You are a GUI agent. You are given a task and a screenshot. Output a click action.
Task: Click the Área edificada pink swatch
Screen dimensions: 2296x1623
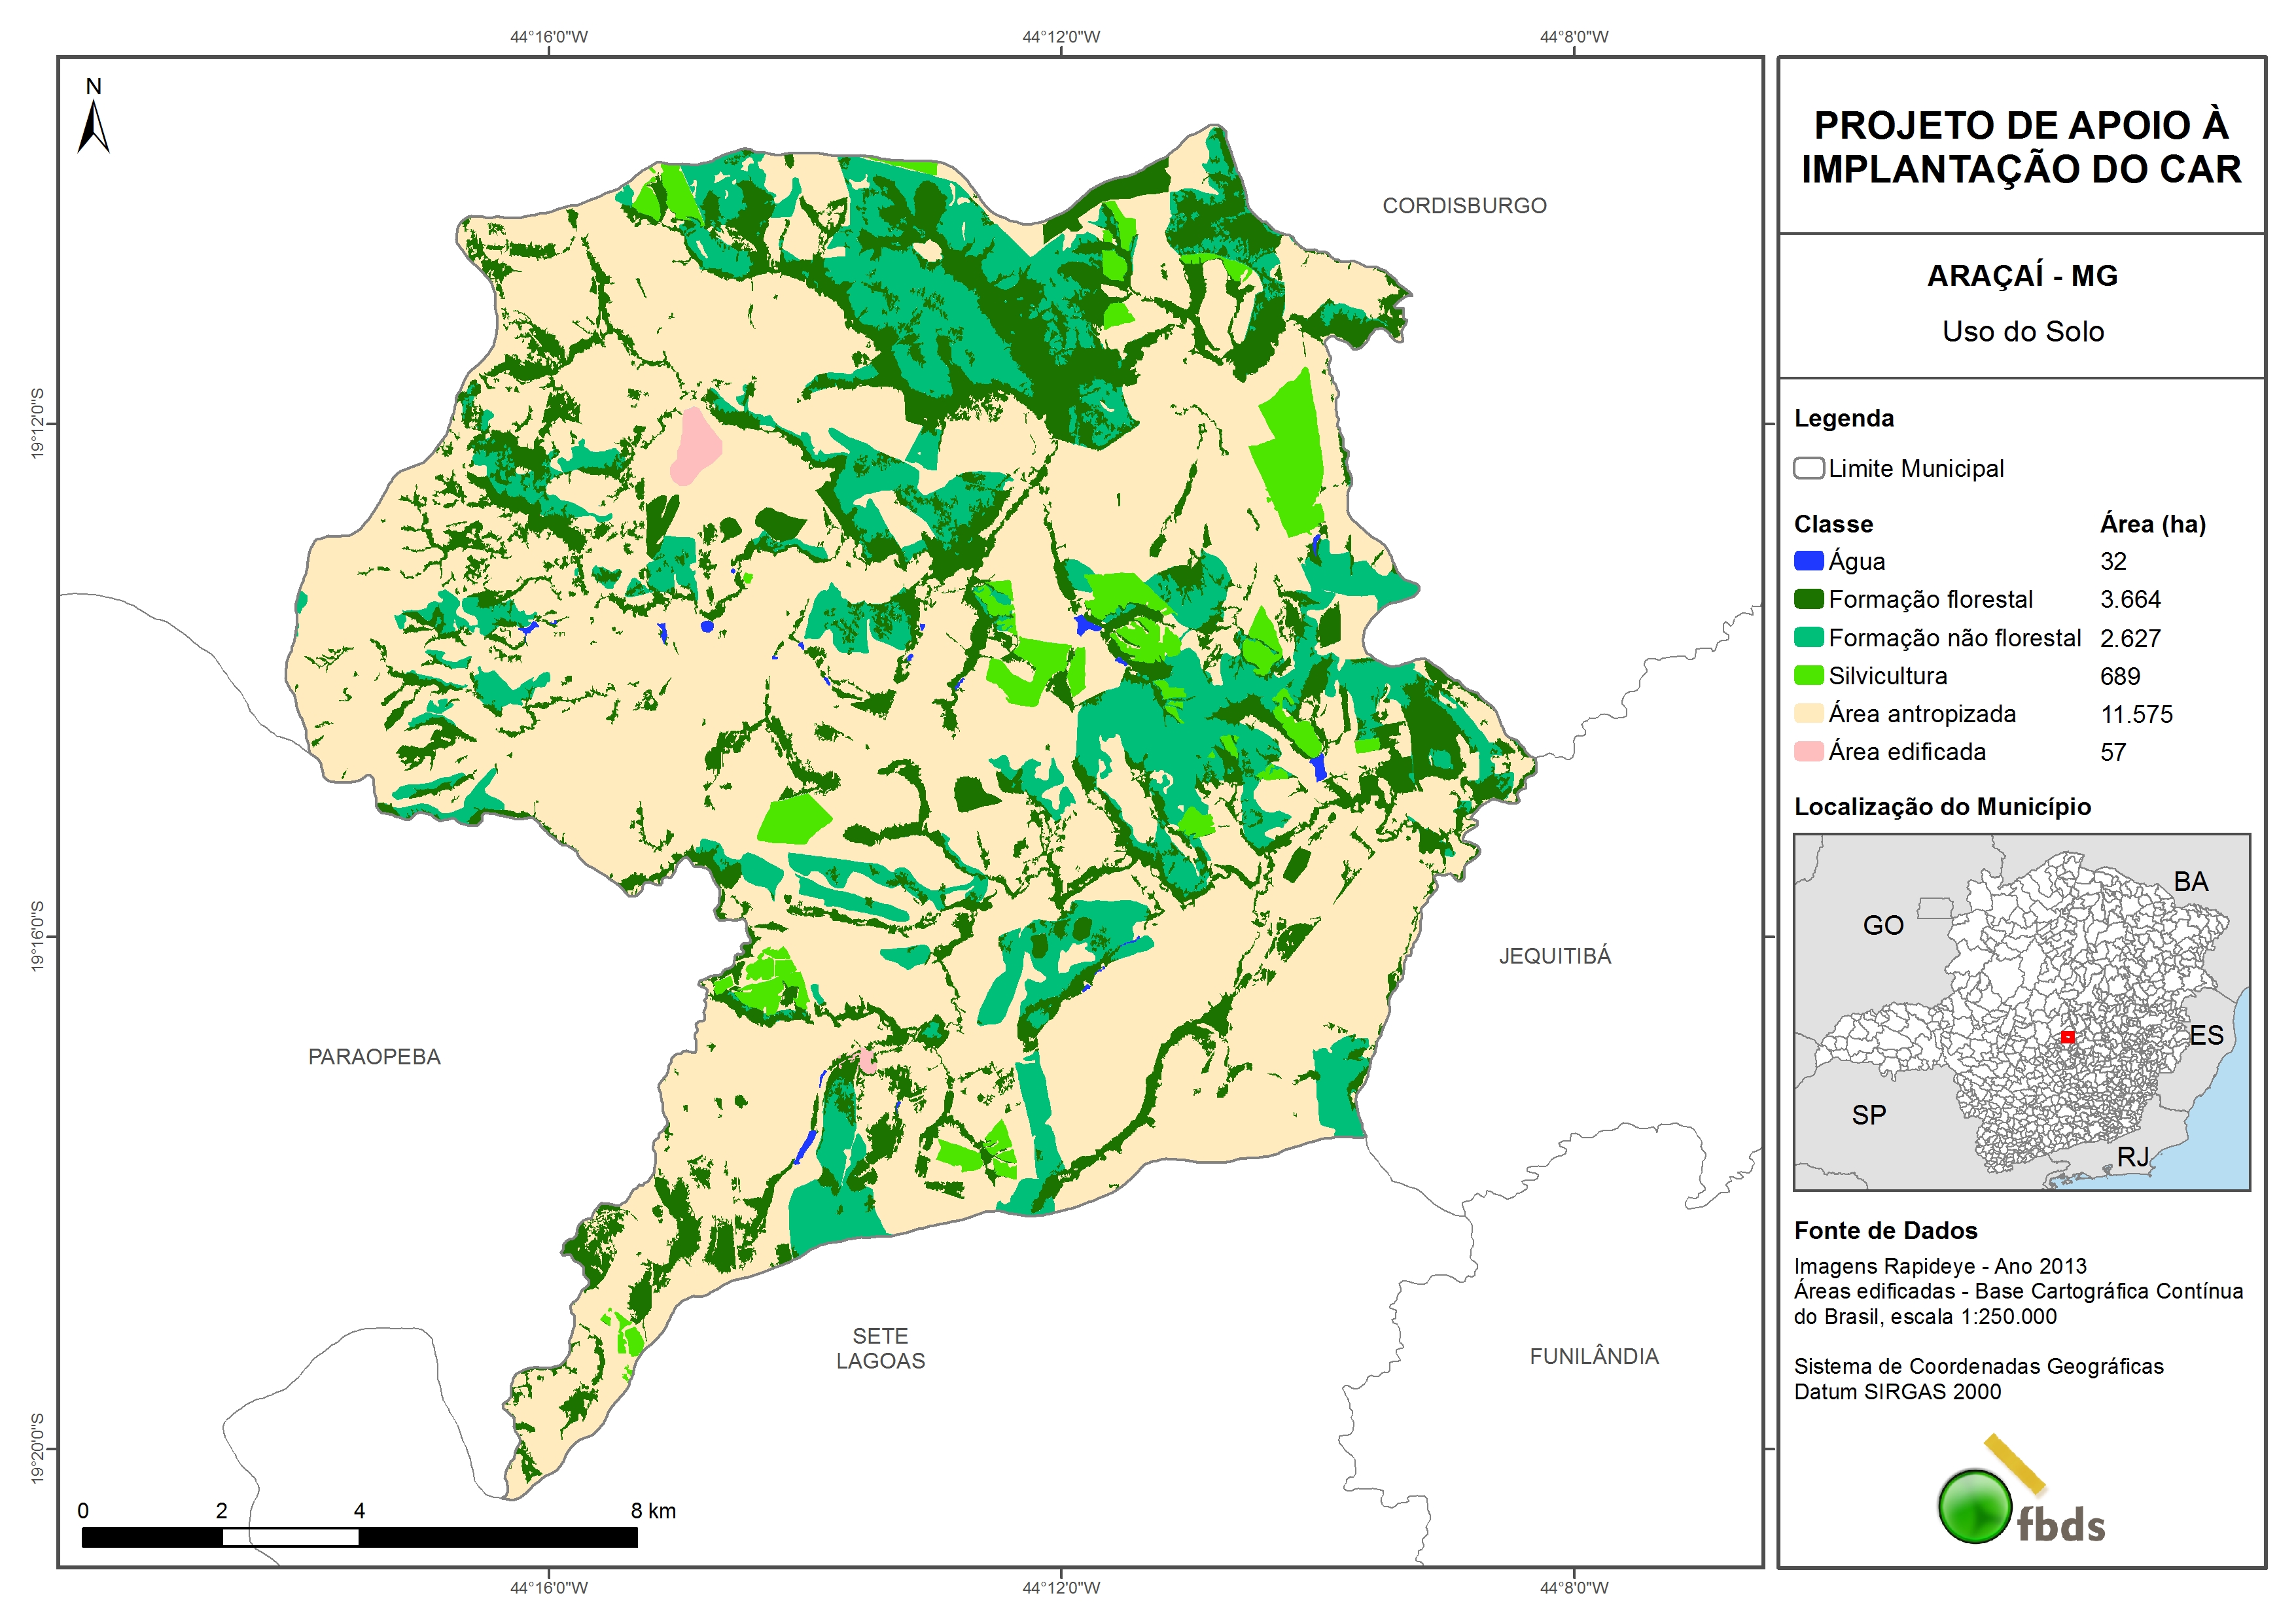point(1808,751)
